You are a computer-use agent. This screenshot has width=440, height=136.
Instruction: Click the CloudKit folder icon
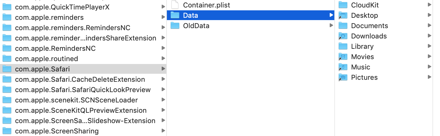[x=343, y=5]
